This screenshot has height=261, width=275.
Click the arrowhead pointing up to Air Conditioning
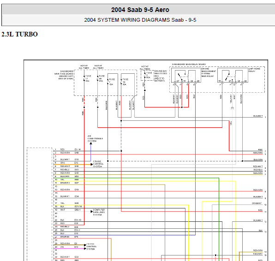91,143
